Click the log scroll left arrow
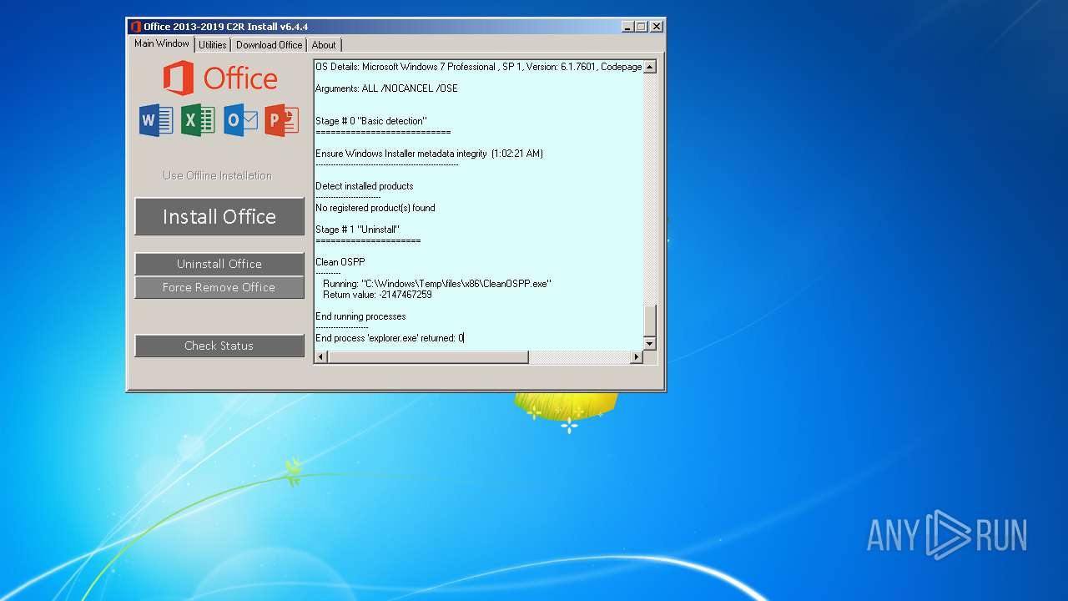 [321, 357]
